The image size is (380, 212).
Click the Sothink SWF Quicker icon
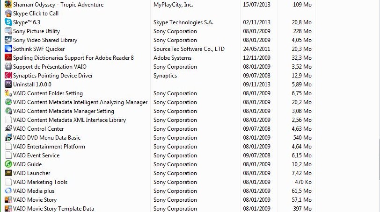pos(8,49)
